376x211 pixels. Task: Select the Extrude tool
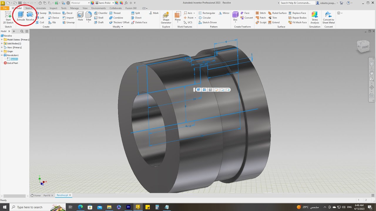click(21, 16)
